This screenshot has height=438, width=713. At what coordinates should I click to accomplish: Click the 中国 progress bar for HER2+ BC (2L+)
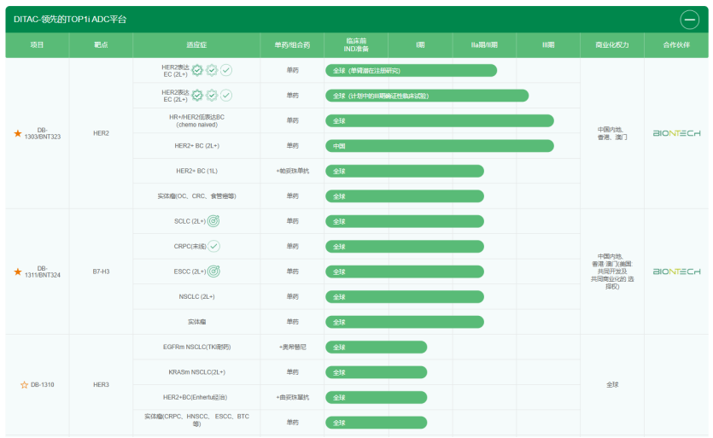point(439,146)
